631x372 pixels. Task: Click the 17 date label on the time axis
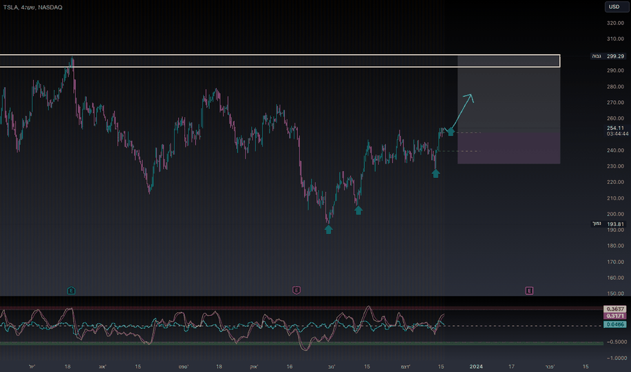click(511, 367)
